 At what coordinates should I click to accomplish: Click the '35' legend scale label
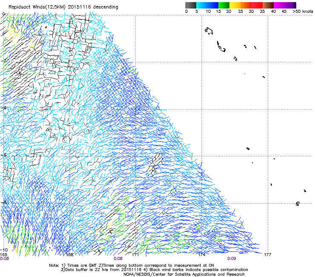(x=262, y=12)
